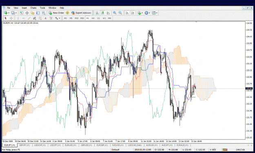Zoom out of the chart
This screenshot has width=255, height=153.
[120, 13]
